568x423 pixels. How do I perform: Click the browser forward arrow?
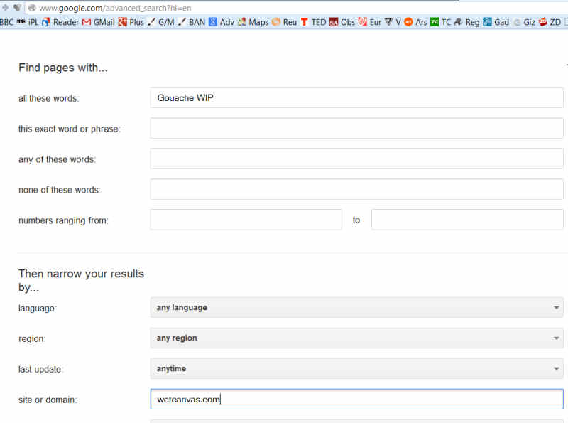[5, 8]
